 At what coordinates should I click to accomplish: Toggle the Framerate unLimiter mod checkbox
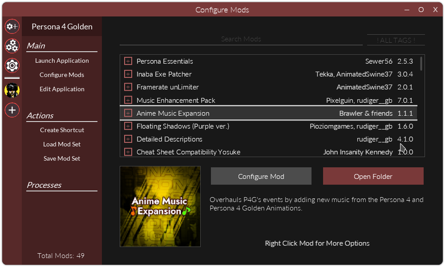point(128,87)
